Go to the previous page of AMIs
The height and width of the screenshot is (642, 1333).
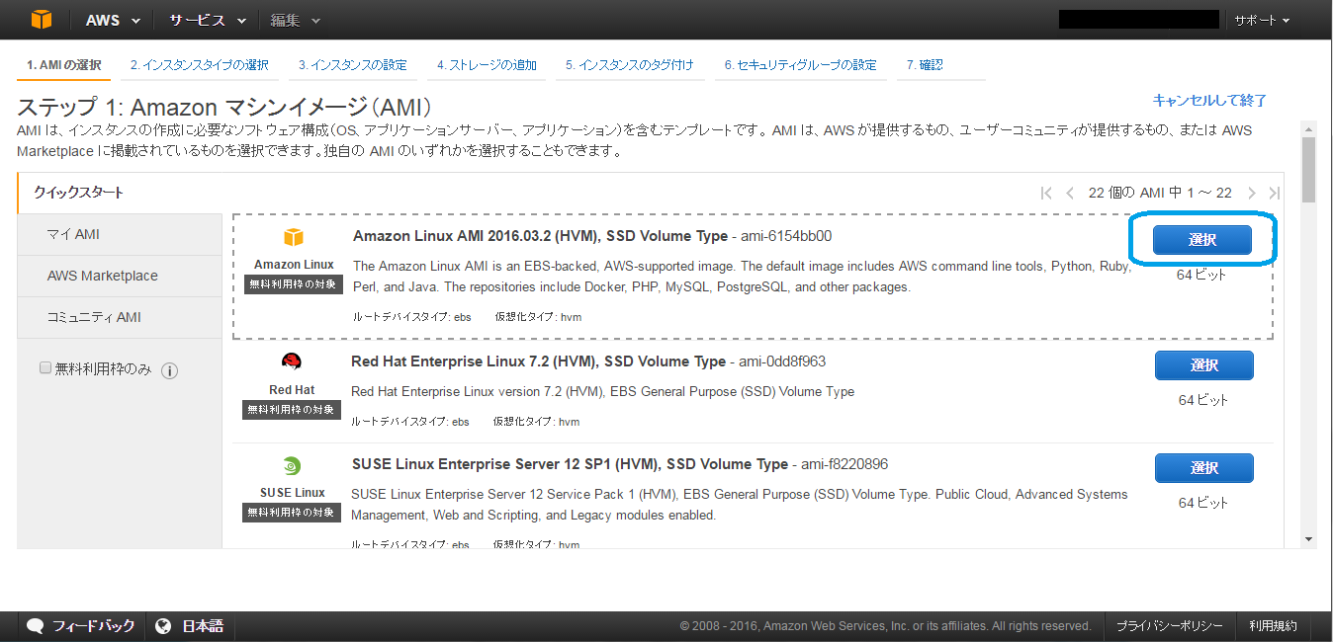(x=1070, y=193)
